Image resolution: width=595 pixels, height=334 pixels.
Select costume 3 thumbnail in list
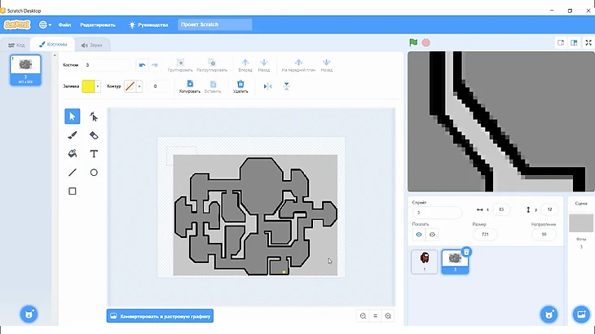(25, 70)
